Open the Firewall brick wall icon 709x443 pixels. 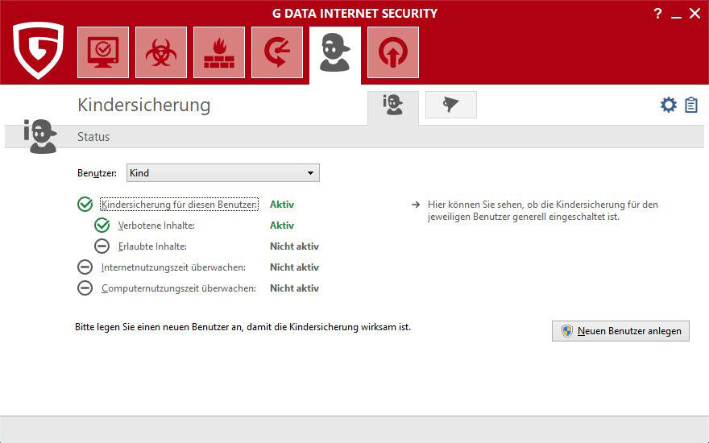[219, 52]
